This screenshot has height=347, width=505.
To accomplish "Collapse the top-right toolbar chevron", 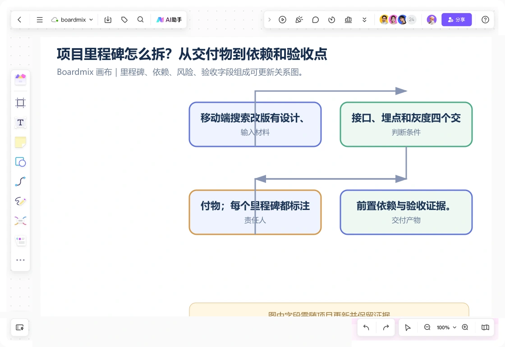I will tap(270, 20).
